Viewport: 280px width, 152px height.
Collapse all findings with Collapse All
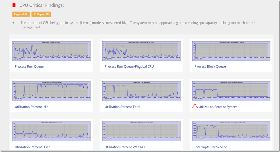pos(41,14)
